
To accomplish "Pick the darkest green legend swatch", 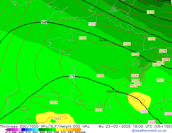I will (x=40, y=129).
